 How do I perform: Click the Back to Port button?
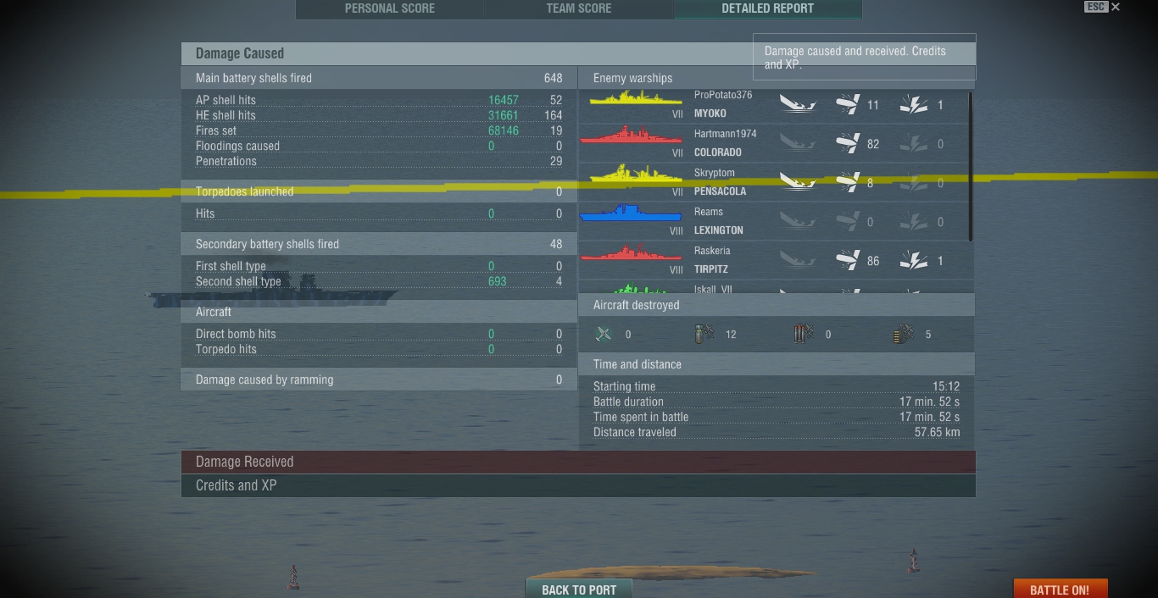coord(579,590)
